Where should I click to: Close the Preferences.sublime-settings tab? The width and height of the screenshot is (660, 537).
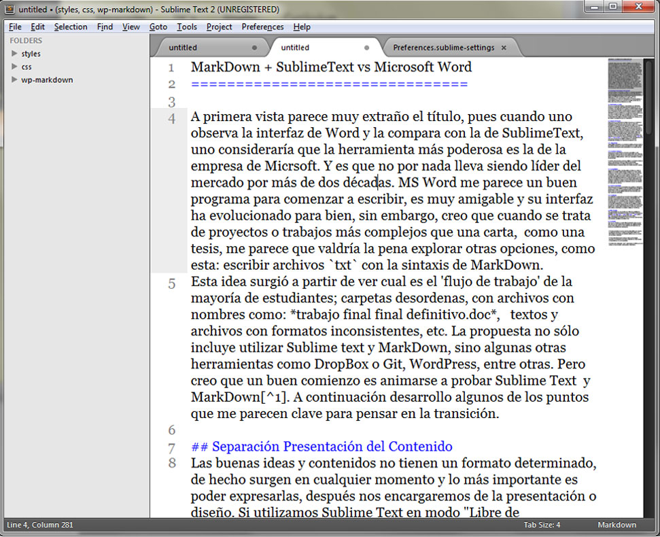504,48
